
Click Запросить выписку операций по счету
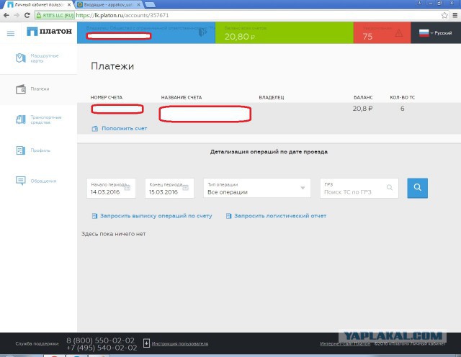coord(152,216)
